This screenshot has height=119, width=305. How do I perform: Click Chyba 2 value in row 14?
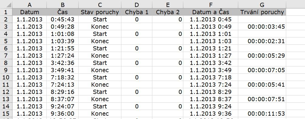168,106
